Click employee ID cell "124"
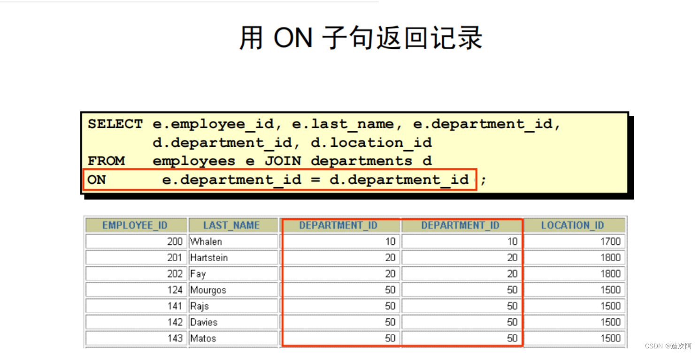This screenshot has height=354, width=699. point(135,290)
